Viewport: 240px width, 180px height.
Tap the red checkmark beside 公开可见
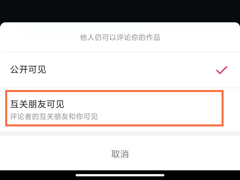(x=221, y=70)
